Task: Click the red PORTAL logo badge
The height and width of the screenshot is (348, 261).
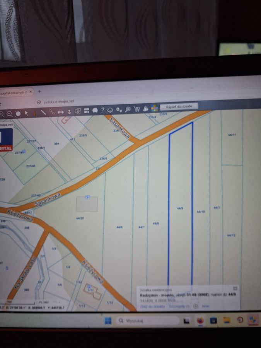Action: [5, 148]
